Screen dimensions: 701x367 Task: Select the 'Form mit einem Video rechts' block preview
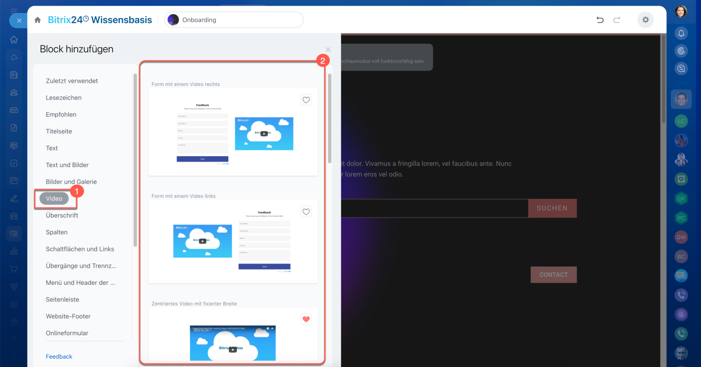[x=233, y=133]
